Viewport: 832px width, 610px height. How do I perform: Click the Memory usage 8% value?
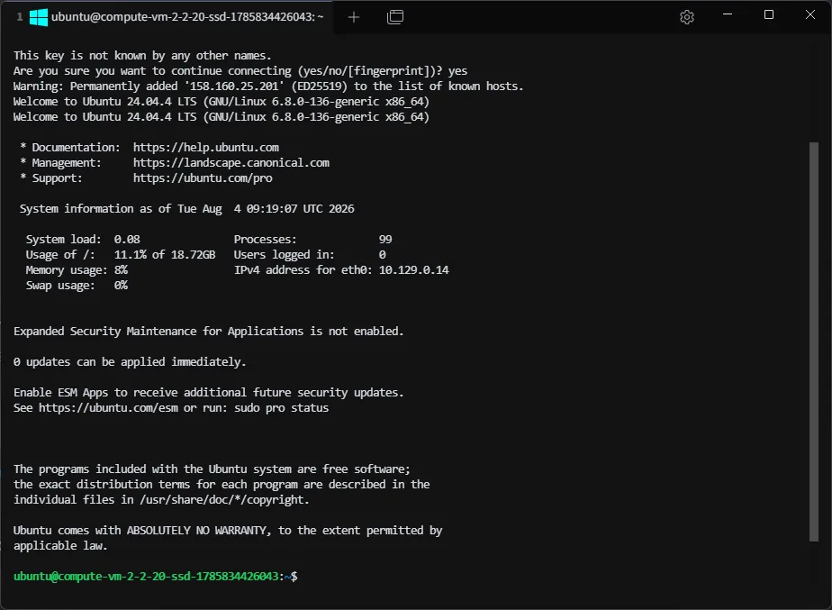[x=121, y=270]
